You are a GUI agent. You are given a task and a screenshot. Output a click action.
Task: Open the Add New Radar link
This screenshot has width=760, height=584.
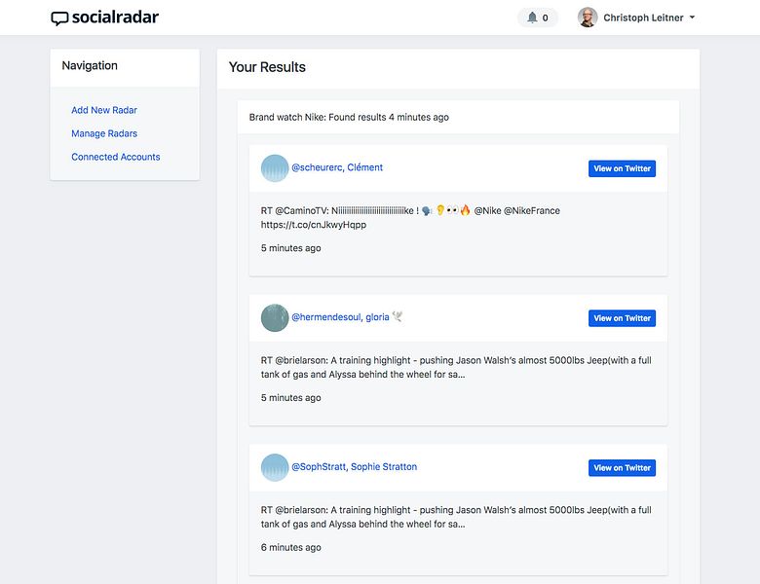click(104, 110)
